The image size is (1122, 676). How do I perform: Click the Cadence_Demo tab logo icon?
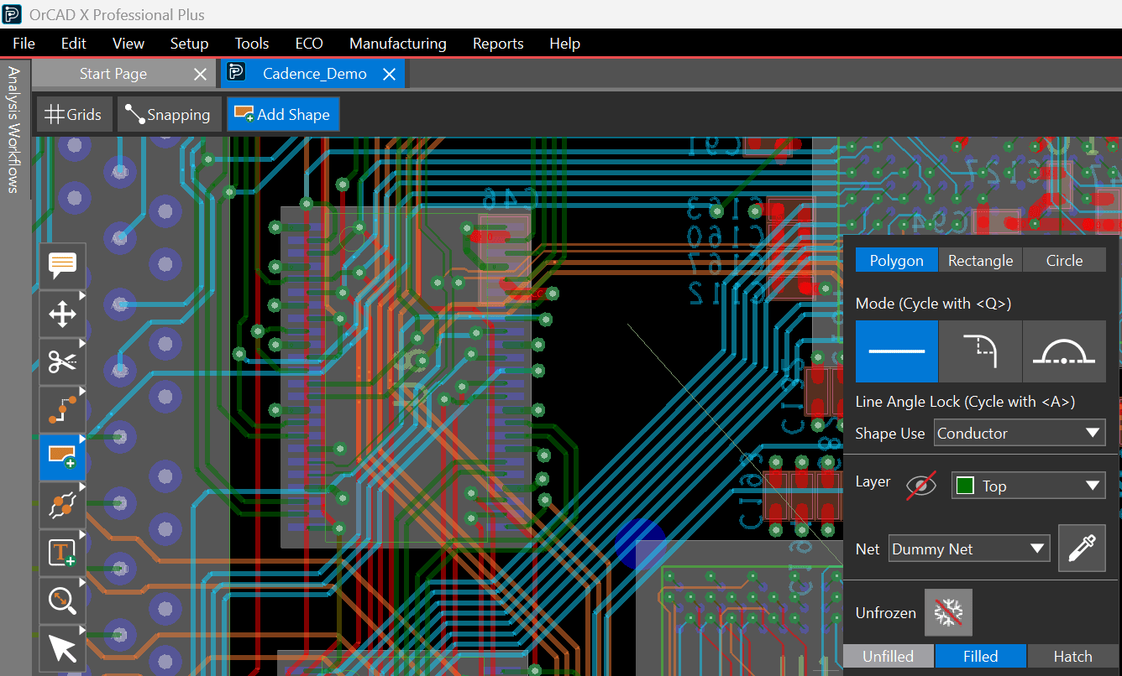pos(236,73)
